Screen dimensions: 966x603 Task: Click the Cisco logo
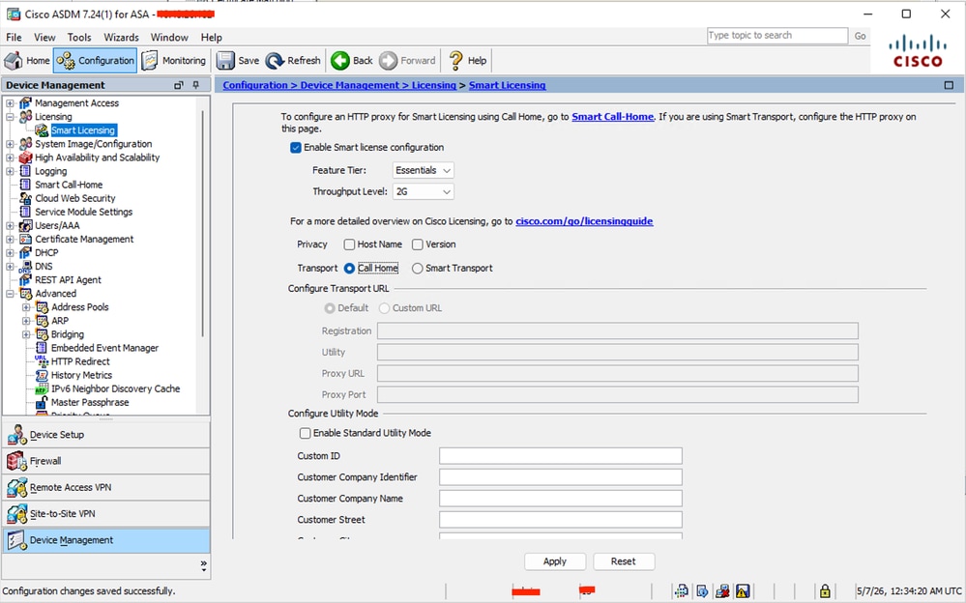(918, 52)
